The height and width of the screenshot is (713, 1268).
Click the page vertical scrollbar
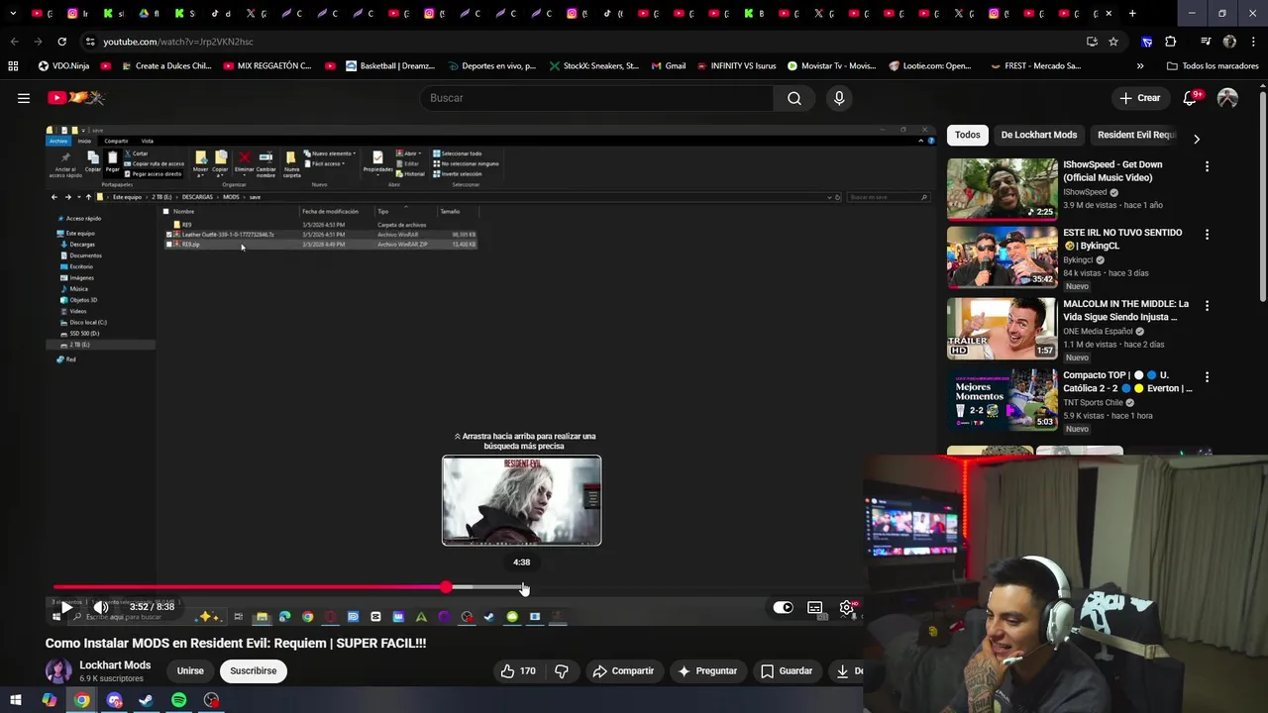tap(1263, 198)
